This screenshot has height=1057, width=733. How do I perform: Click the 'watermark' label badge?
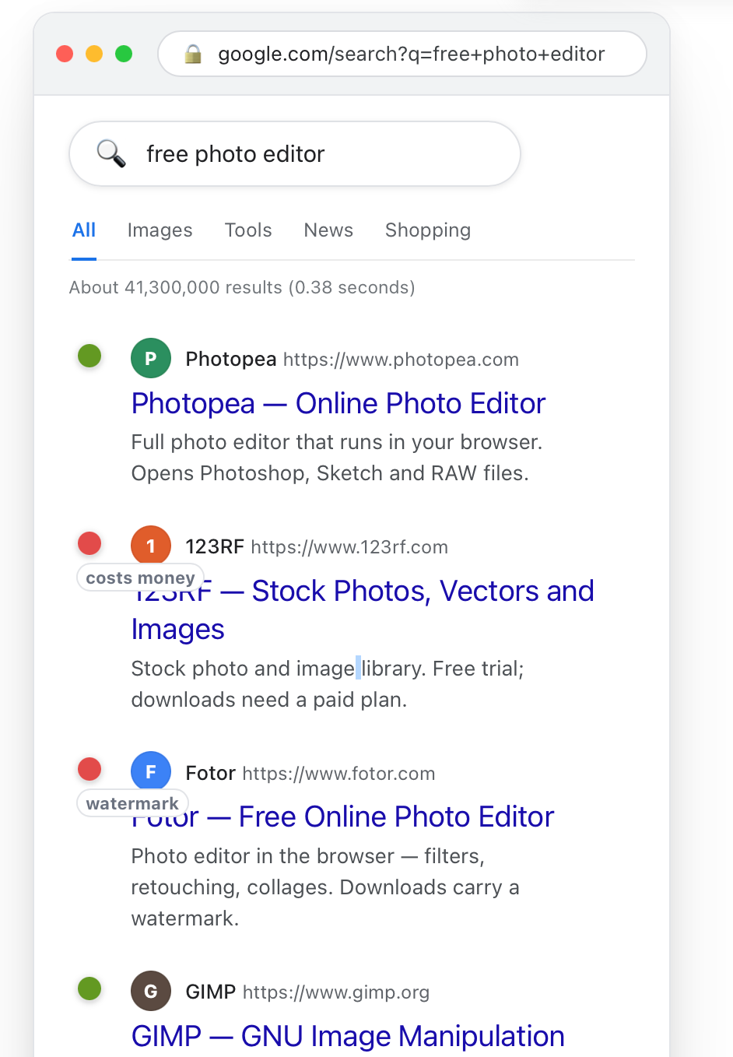pos(132,803)
